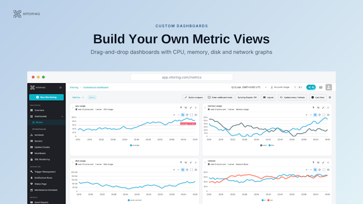Viewport: 363px width, 204px height.
Task: Open the timezone UTC dropdown
Action: pyautogui.click(x=266, y=87)
